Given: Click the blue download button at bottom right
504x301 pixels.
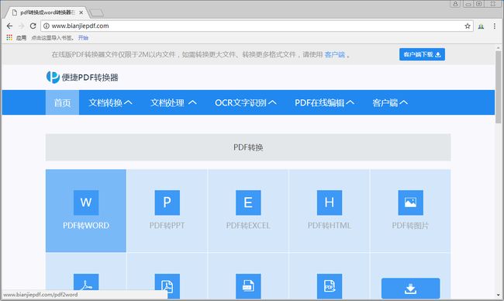Looking at the screenshot, I should tap(410, 289).
